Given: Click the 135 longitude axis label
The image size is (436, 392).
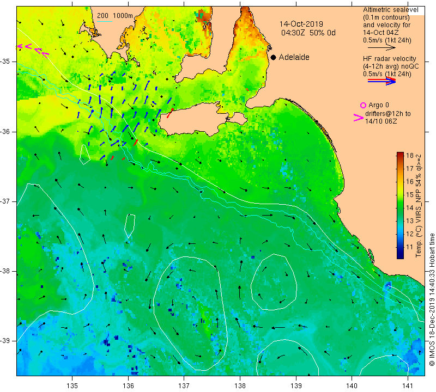Looking at the screenshot, I should (x=72, y=386).
